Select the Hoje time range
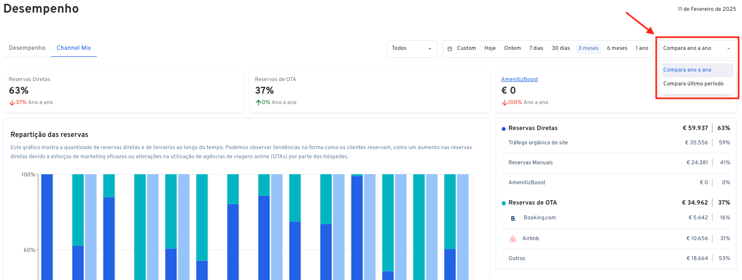742x280 pixels. pos(490,49)
